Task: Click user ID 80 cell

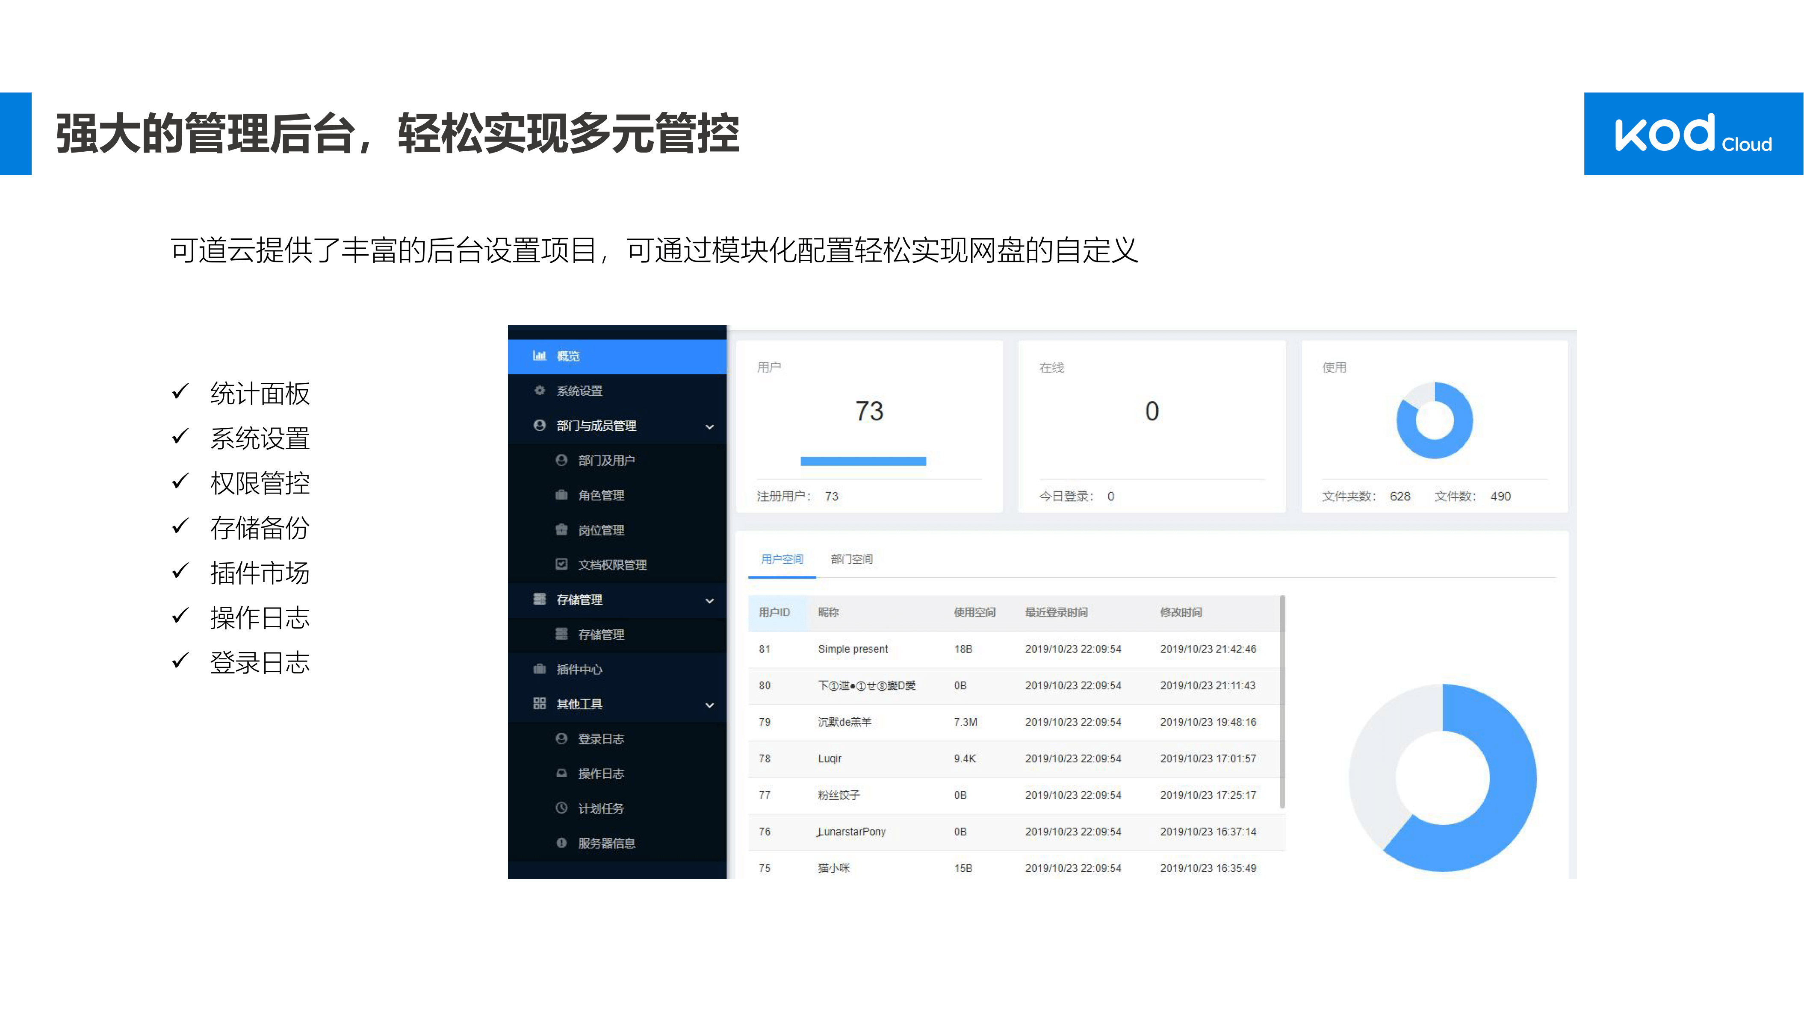Action: (764, 686)
